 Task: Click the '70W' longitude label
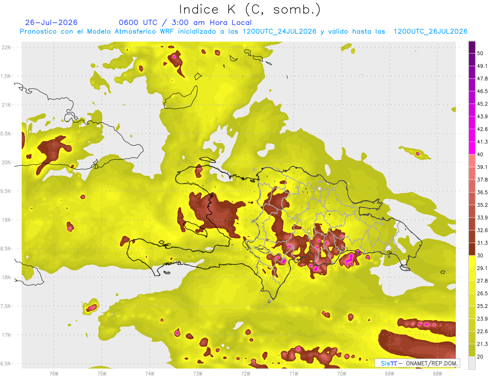coord(341,373)
